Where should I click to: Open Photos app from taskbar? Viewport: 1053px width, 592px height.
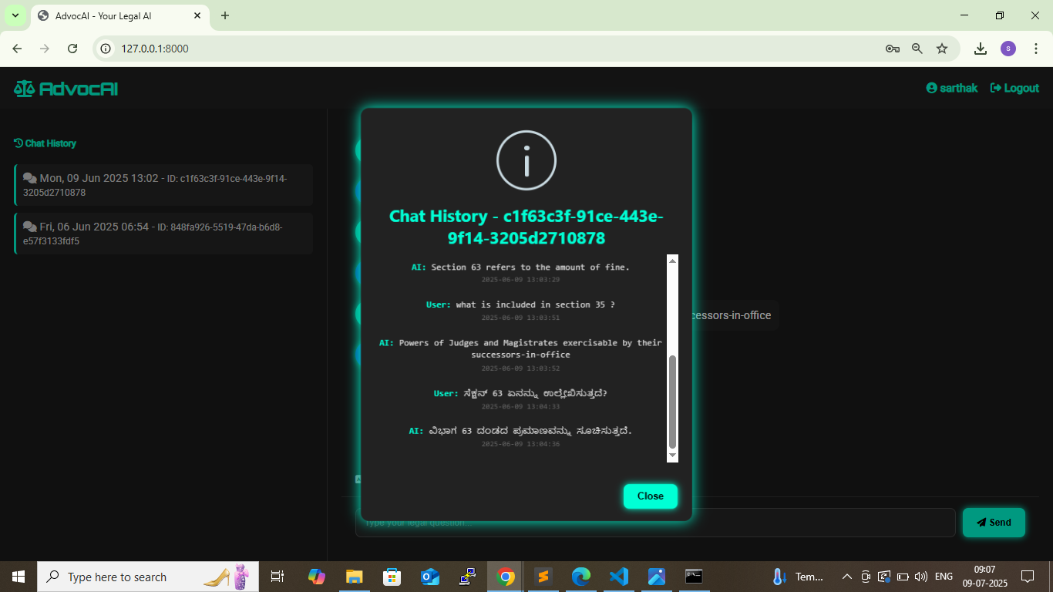(x=657, y=577)
